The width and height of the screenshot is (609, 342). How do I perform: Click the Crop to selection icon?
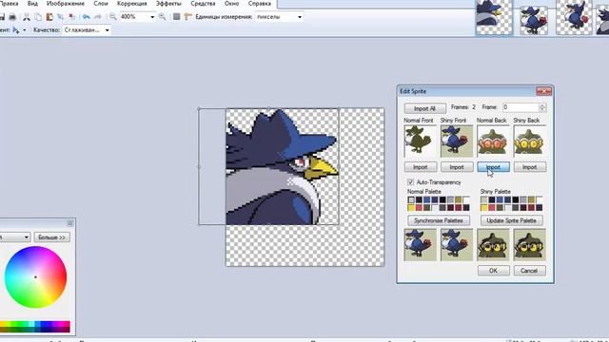(61, 17)
